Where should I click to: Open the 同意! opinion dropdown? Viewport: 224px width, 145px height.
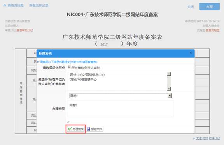[x=170, y=95]
